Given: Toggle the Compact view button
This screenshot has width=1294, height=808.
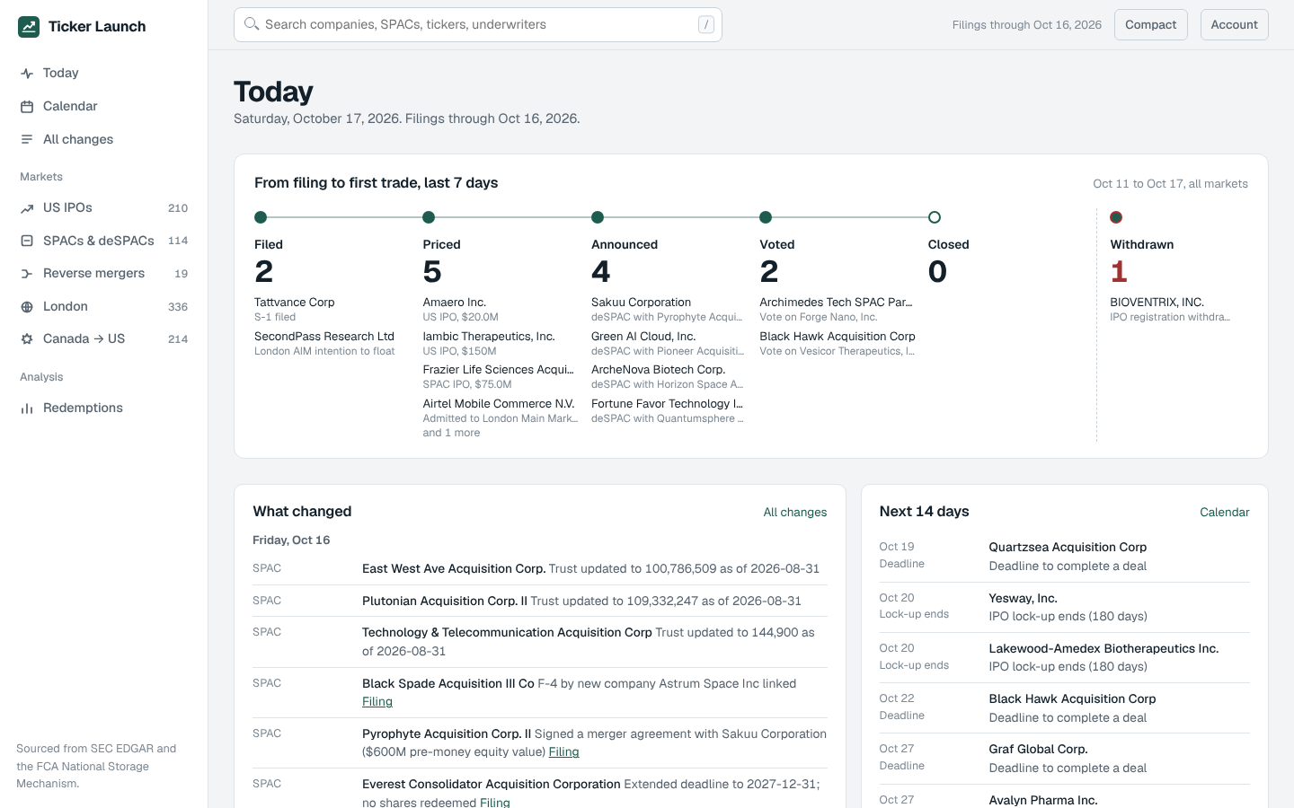Looking at the screenshot, I should coord(1151,25).
